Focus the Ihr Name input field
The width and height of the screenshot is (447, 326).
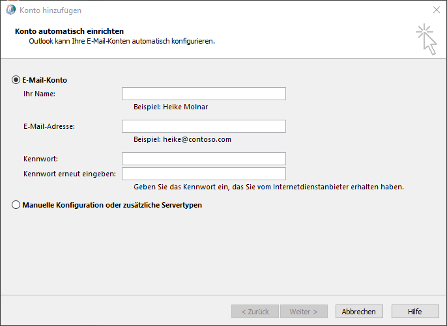(x=203, y=94)
